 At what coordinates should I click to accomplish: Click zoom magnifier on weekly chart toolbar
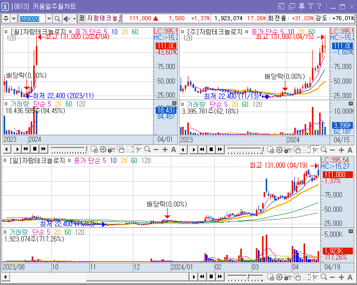pos(324,150)
